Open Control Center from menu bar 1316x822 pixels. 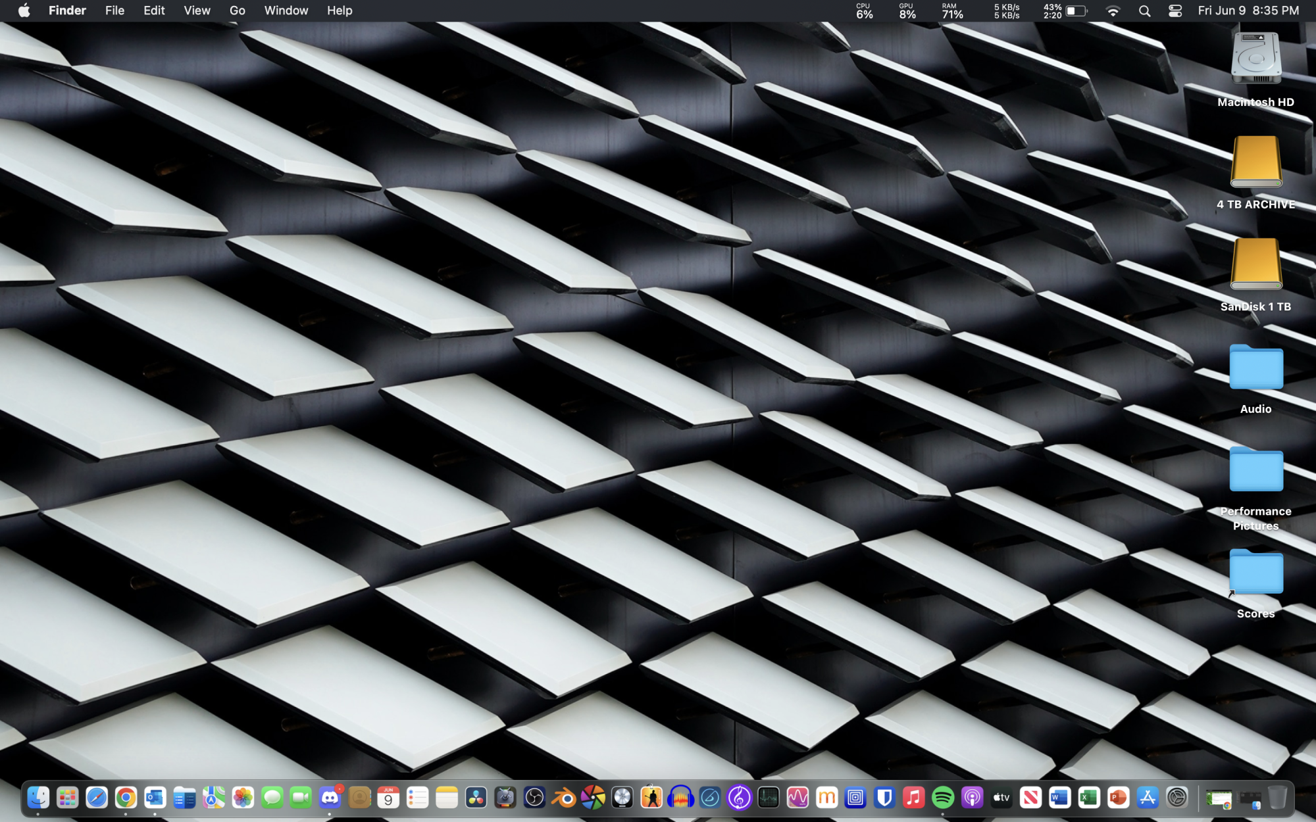pos(1175,11)
